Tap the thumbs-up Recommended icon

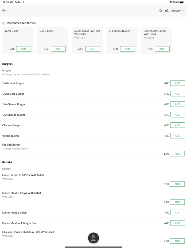click(4, 23)
